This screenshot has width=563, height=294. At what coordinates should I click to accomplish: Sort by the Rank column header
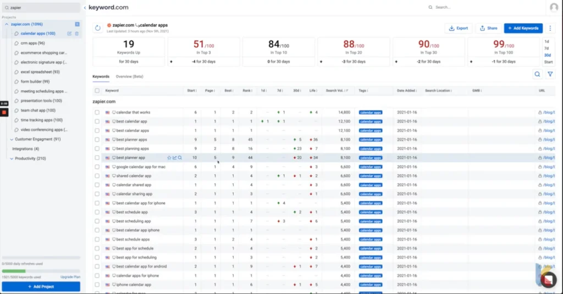click(247, 91)
